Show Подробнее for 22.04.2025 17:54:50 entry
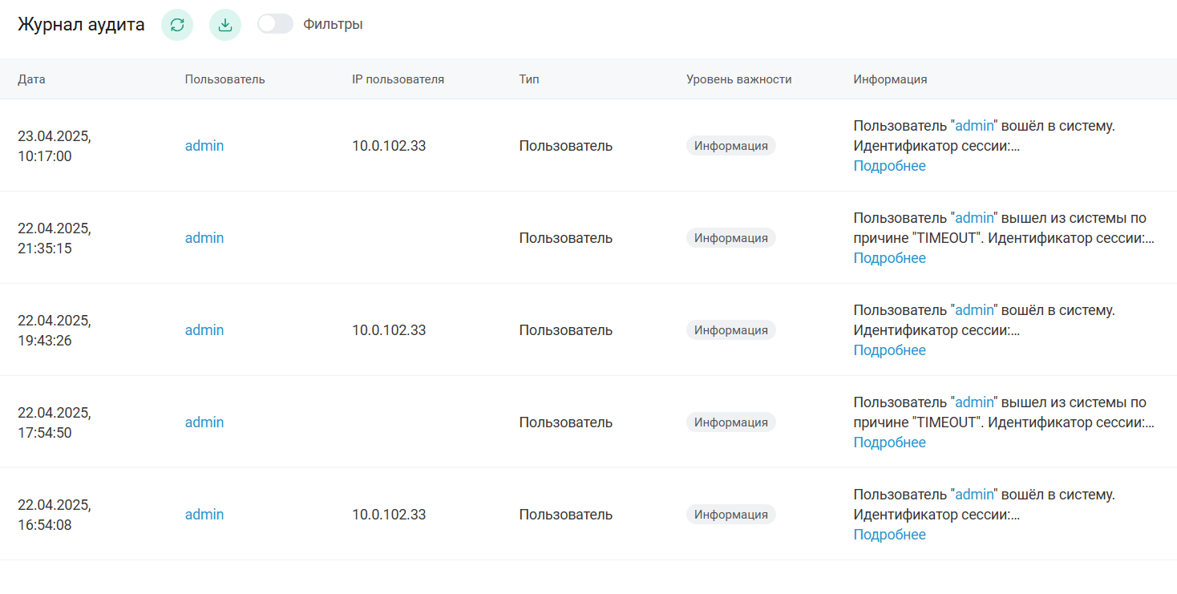 [889, 442]
